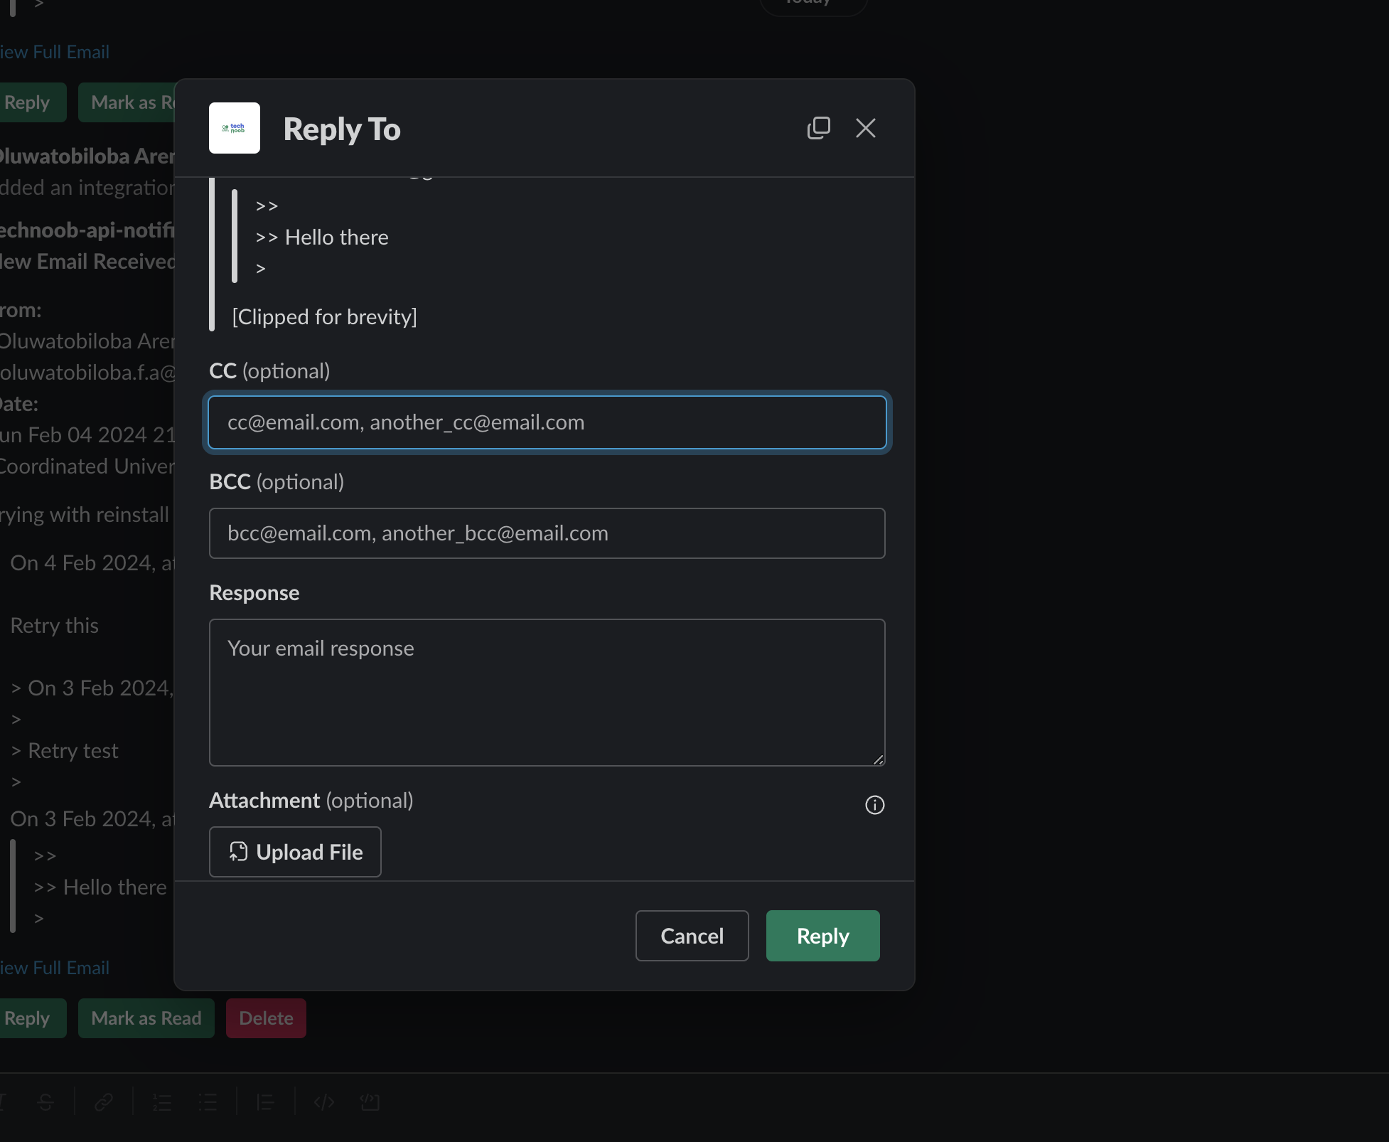Apply strikethrough formatting in the message toolbar
This screenshot has height=1142, width=1389.
click(x=45, y=1101)
